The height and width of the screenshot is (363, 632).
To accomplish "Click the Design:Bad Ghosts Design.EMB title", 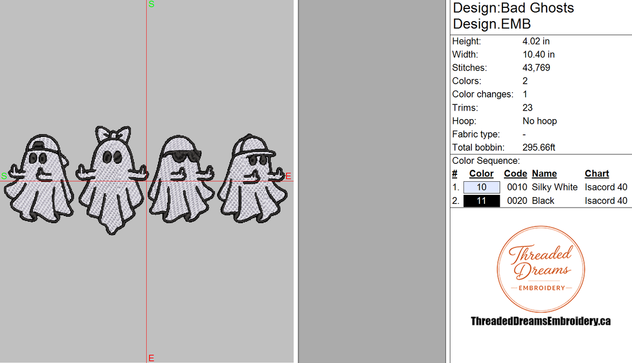I will (x=513, y=16).
